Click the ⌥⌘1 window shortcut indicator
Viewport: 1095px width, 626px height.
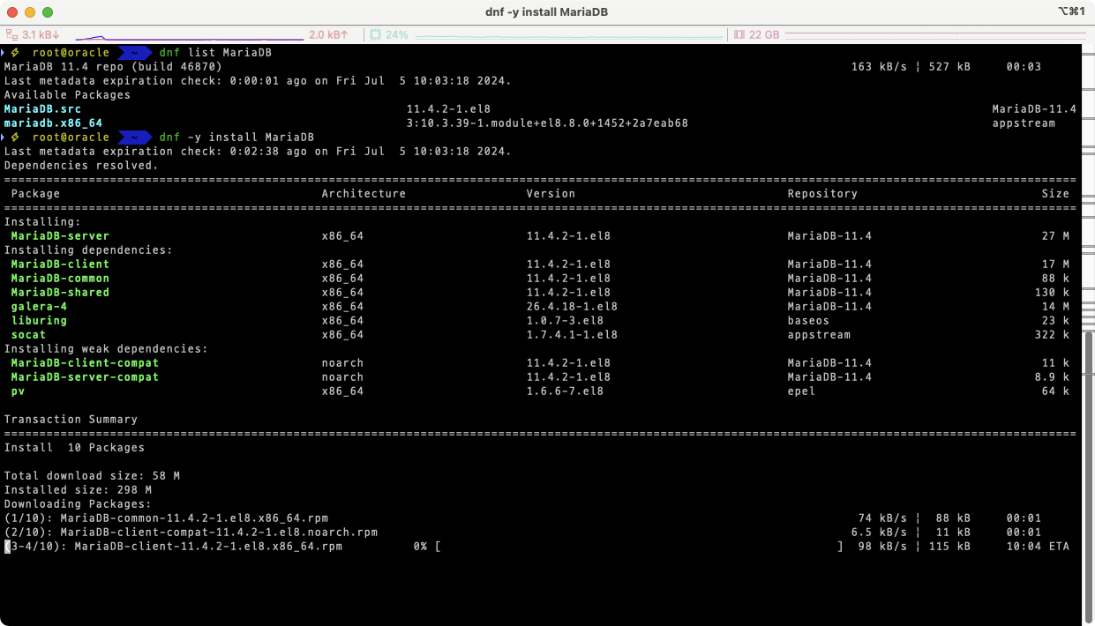click(1070, 11)
